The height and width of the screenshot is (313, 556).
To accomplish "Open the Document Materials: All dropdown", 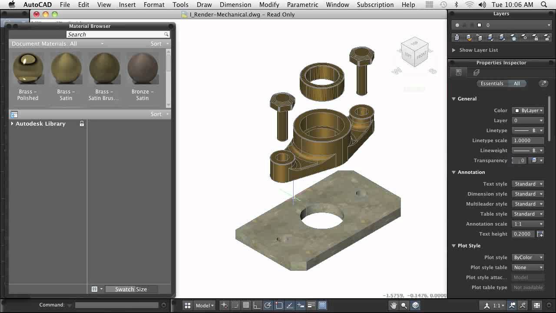I will coord(58,43).
